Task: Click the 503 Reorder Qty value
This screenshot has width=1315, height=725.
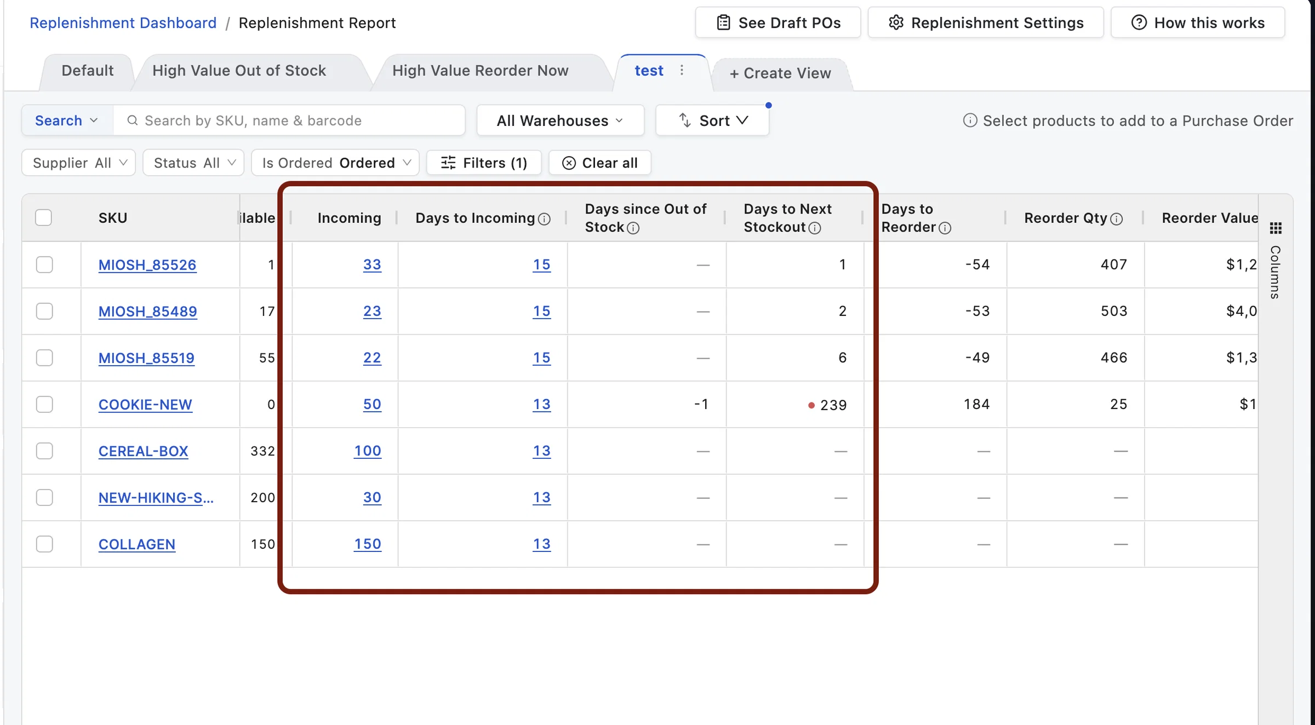Action: coord(1114,311)
